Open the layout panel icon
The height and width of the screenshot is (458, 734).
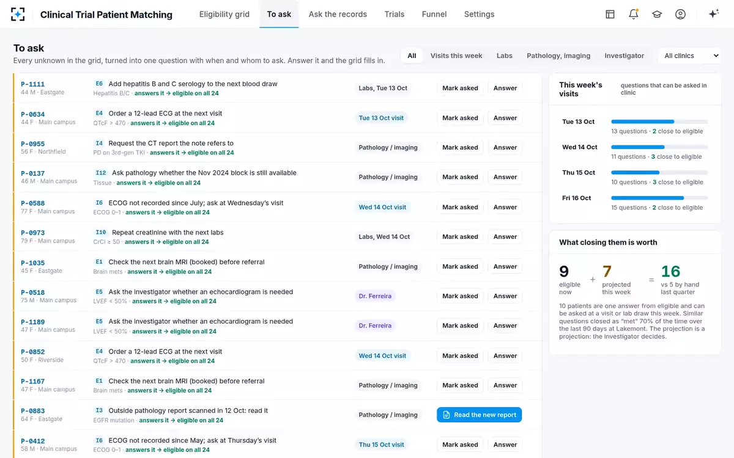[610, 14]
